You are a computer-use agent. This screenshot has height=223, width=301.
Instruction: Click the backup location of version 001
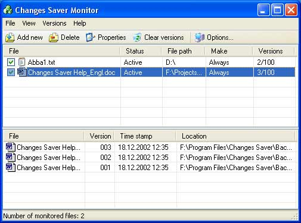pyautogui.click(x=236, y=168)
